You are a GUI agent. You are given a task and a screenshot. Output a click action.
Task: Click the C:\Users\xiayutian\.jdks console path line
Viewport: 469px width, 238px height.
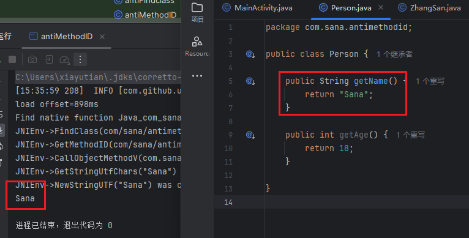click(x=98, y=77)
